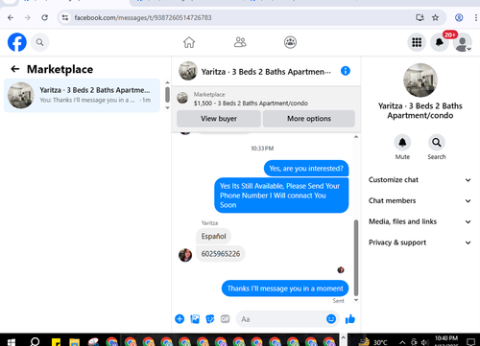This screenshot has height=346, width=480.
Task: Go back using the Marketplace back arrow
Action: coord(15,69)
